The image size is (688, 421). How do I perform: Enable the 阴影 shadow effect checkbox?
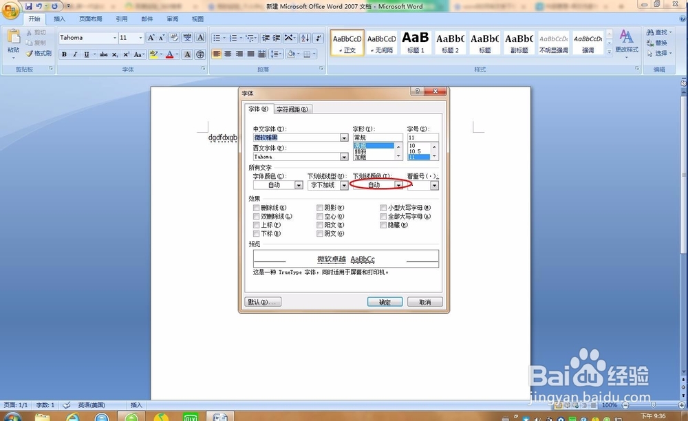[x=320, y=208]
